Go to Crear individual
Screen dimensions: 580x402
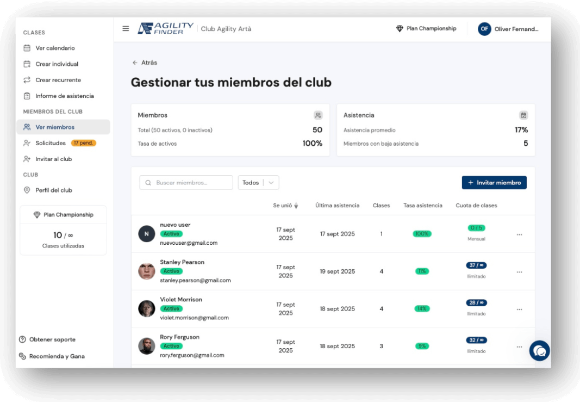[x=63, y=64]
